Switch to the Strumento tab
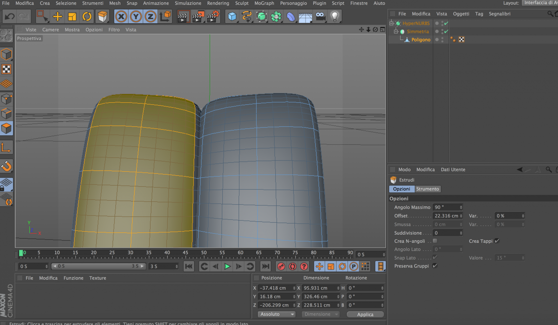558x325 pixels. (x=428, y=189)
